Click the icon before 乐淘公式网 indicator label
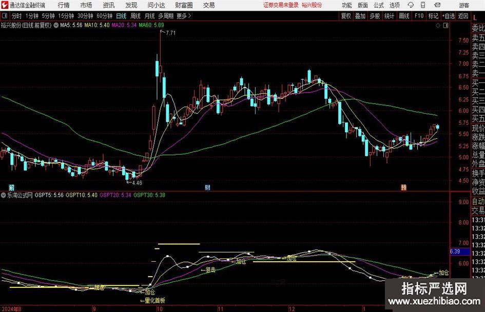This screenshot has width=485, height=312. (3, 195)
